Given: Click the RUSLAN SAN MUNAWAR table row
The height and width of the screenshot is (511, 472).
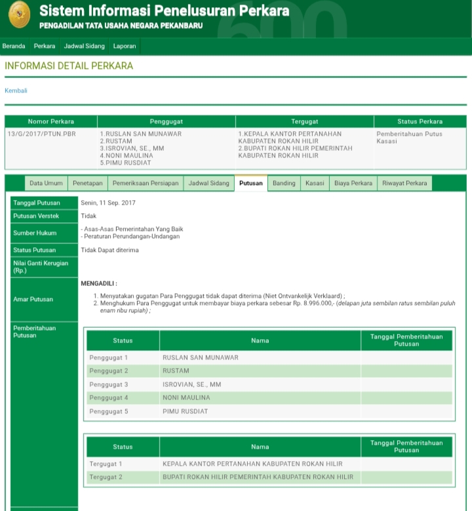Looking at the screenshot, I should click(269, 358).
